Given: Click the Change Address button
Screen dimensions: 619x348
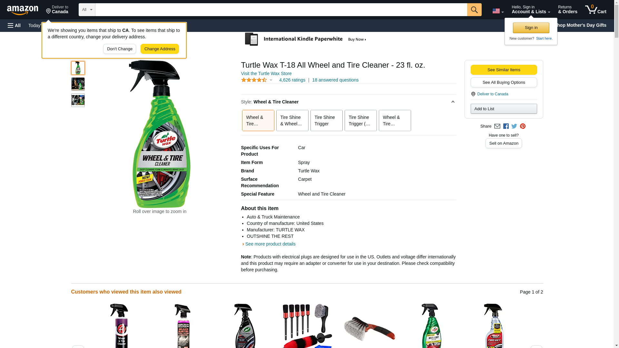Looking at the screenshot, I should pos(160,49).
